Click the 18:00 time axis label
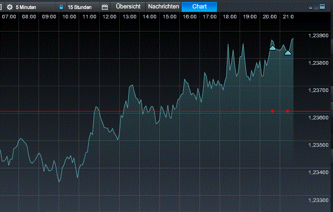This screenshot has width=333, height=212. pos(230,17)
